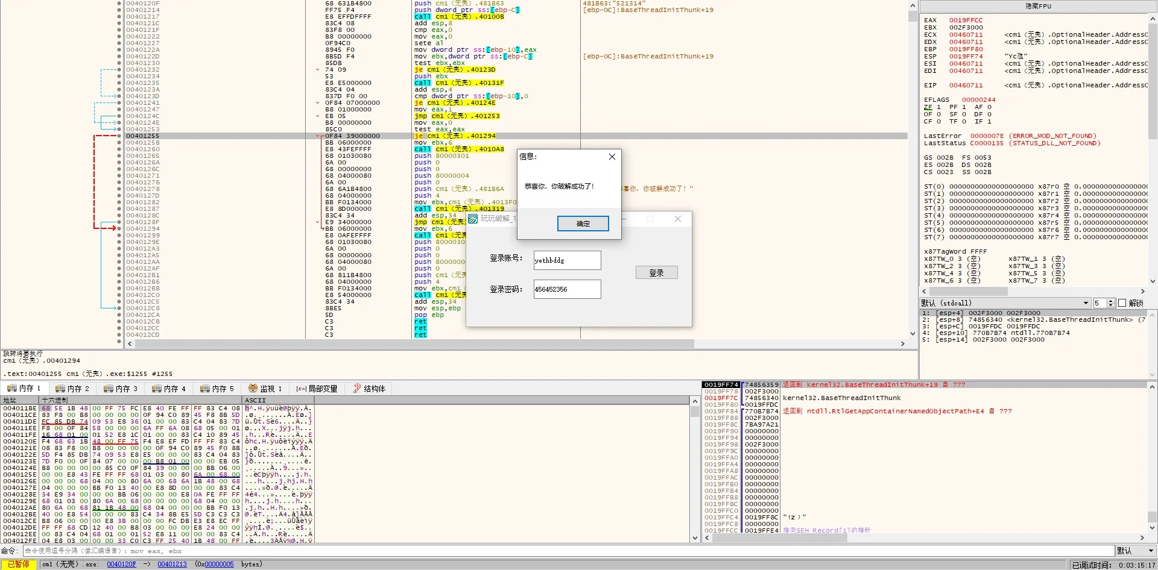Click the 监视 1 tab watch icon
Viewport: 1158px width, 570px height.
coord(253,389)
